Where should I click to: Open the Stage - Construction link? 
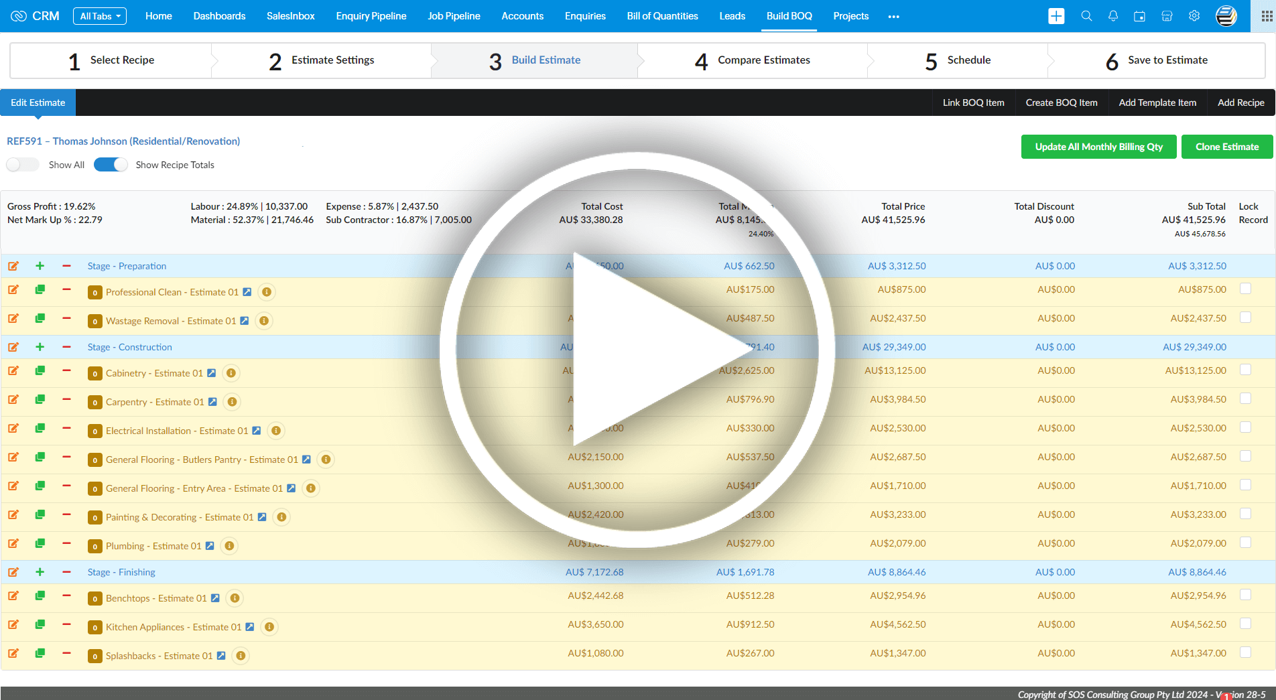(x=130, y=347)
